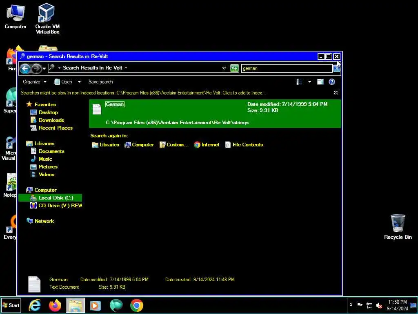This screenshot has width=418, height=314.
Task: Open Help with the question mark icon
Action: click(332, 82)
